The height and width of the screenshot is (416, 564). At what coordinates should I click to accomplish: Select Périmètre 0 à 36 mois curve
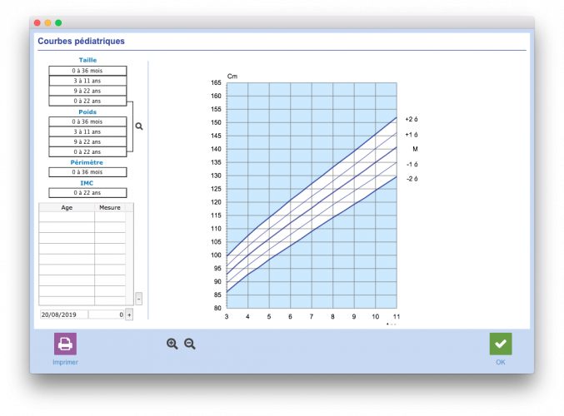87,172
